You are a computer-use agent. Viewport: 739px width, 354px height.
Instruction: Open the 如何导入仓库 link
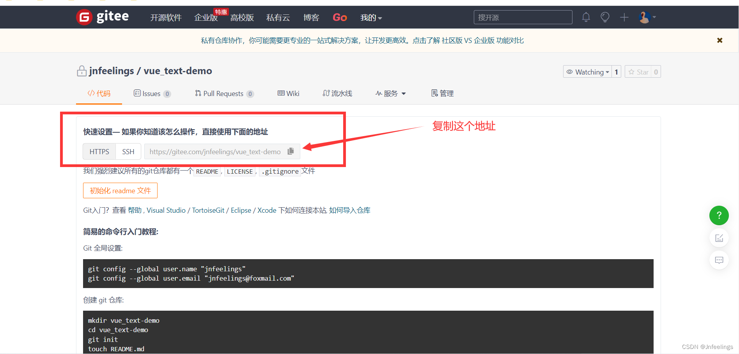coord(350,210)
